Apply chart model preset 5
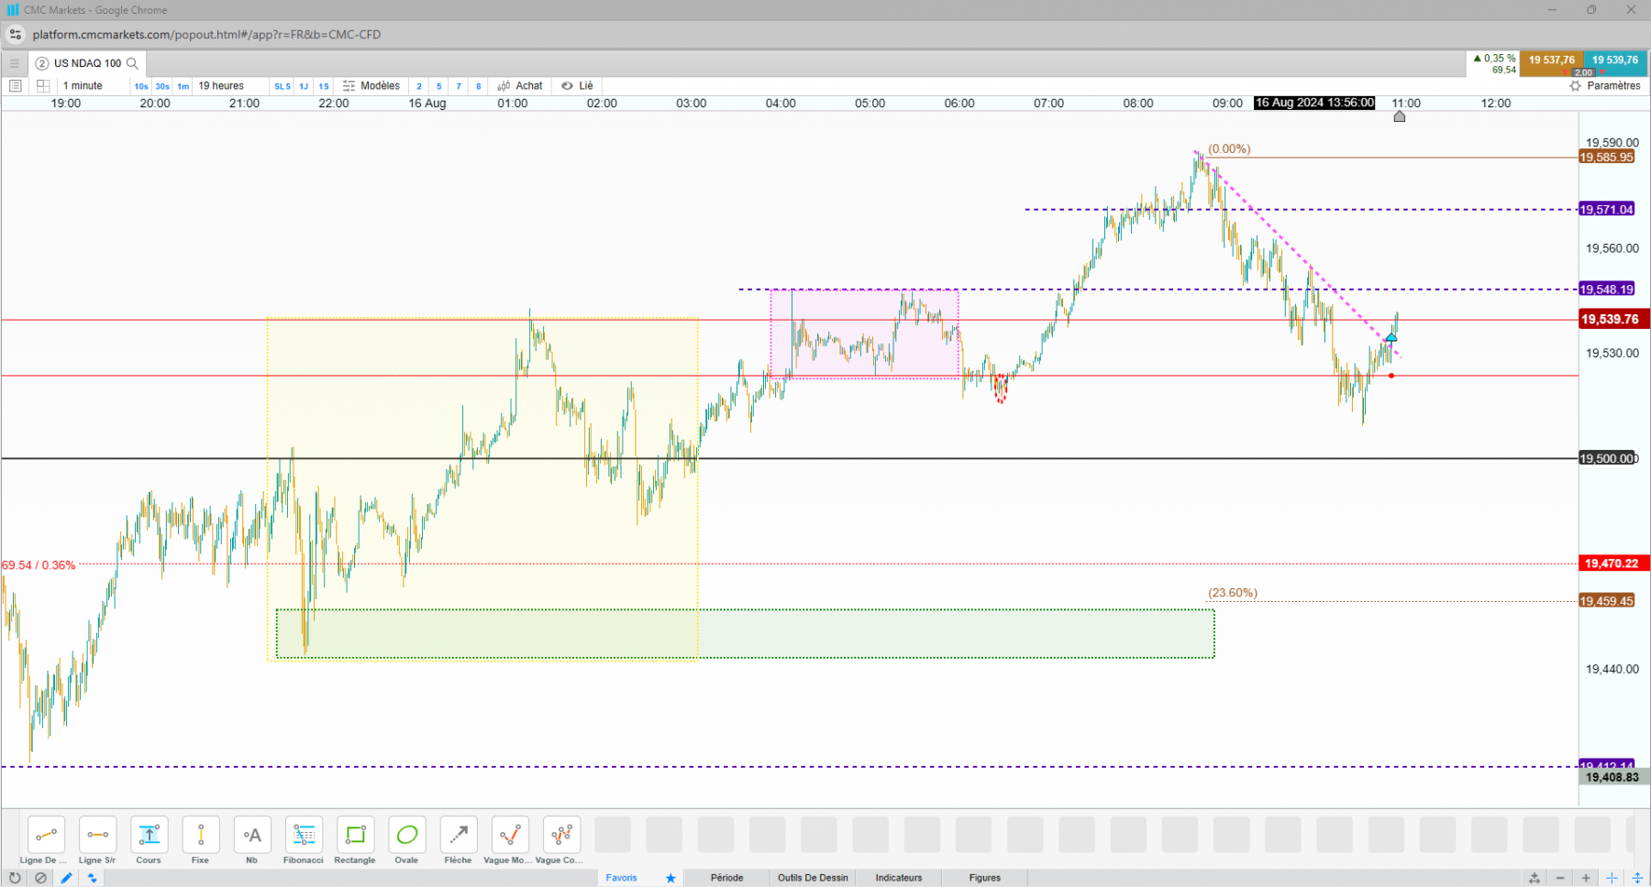1651x887 pixels. (439, 86)
